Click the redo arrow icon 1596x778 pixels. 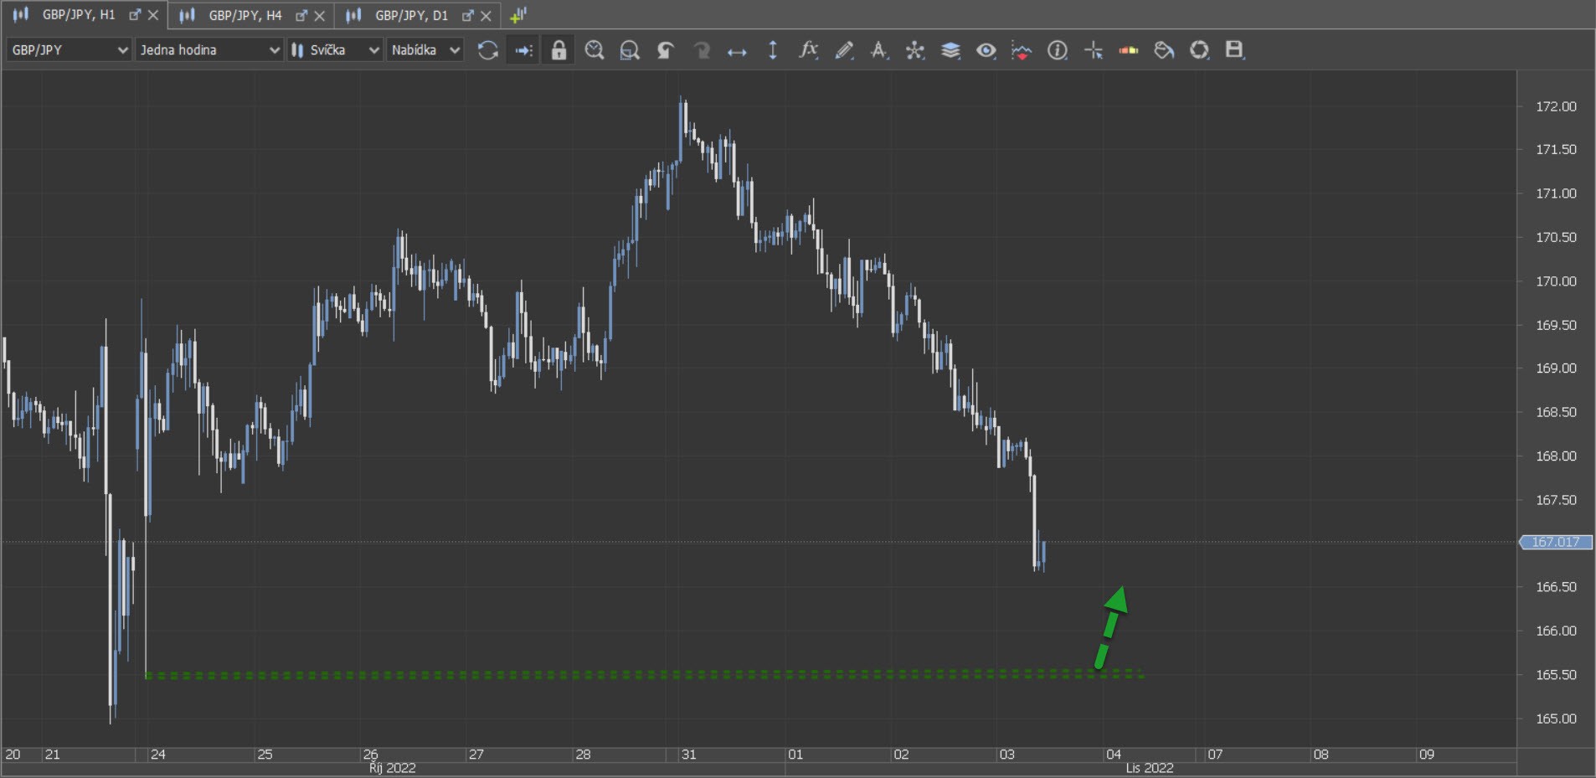point(701,50)
